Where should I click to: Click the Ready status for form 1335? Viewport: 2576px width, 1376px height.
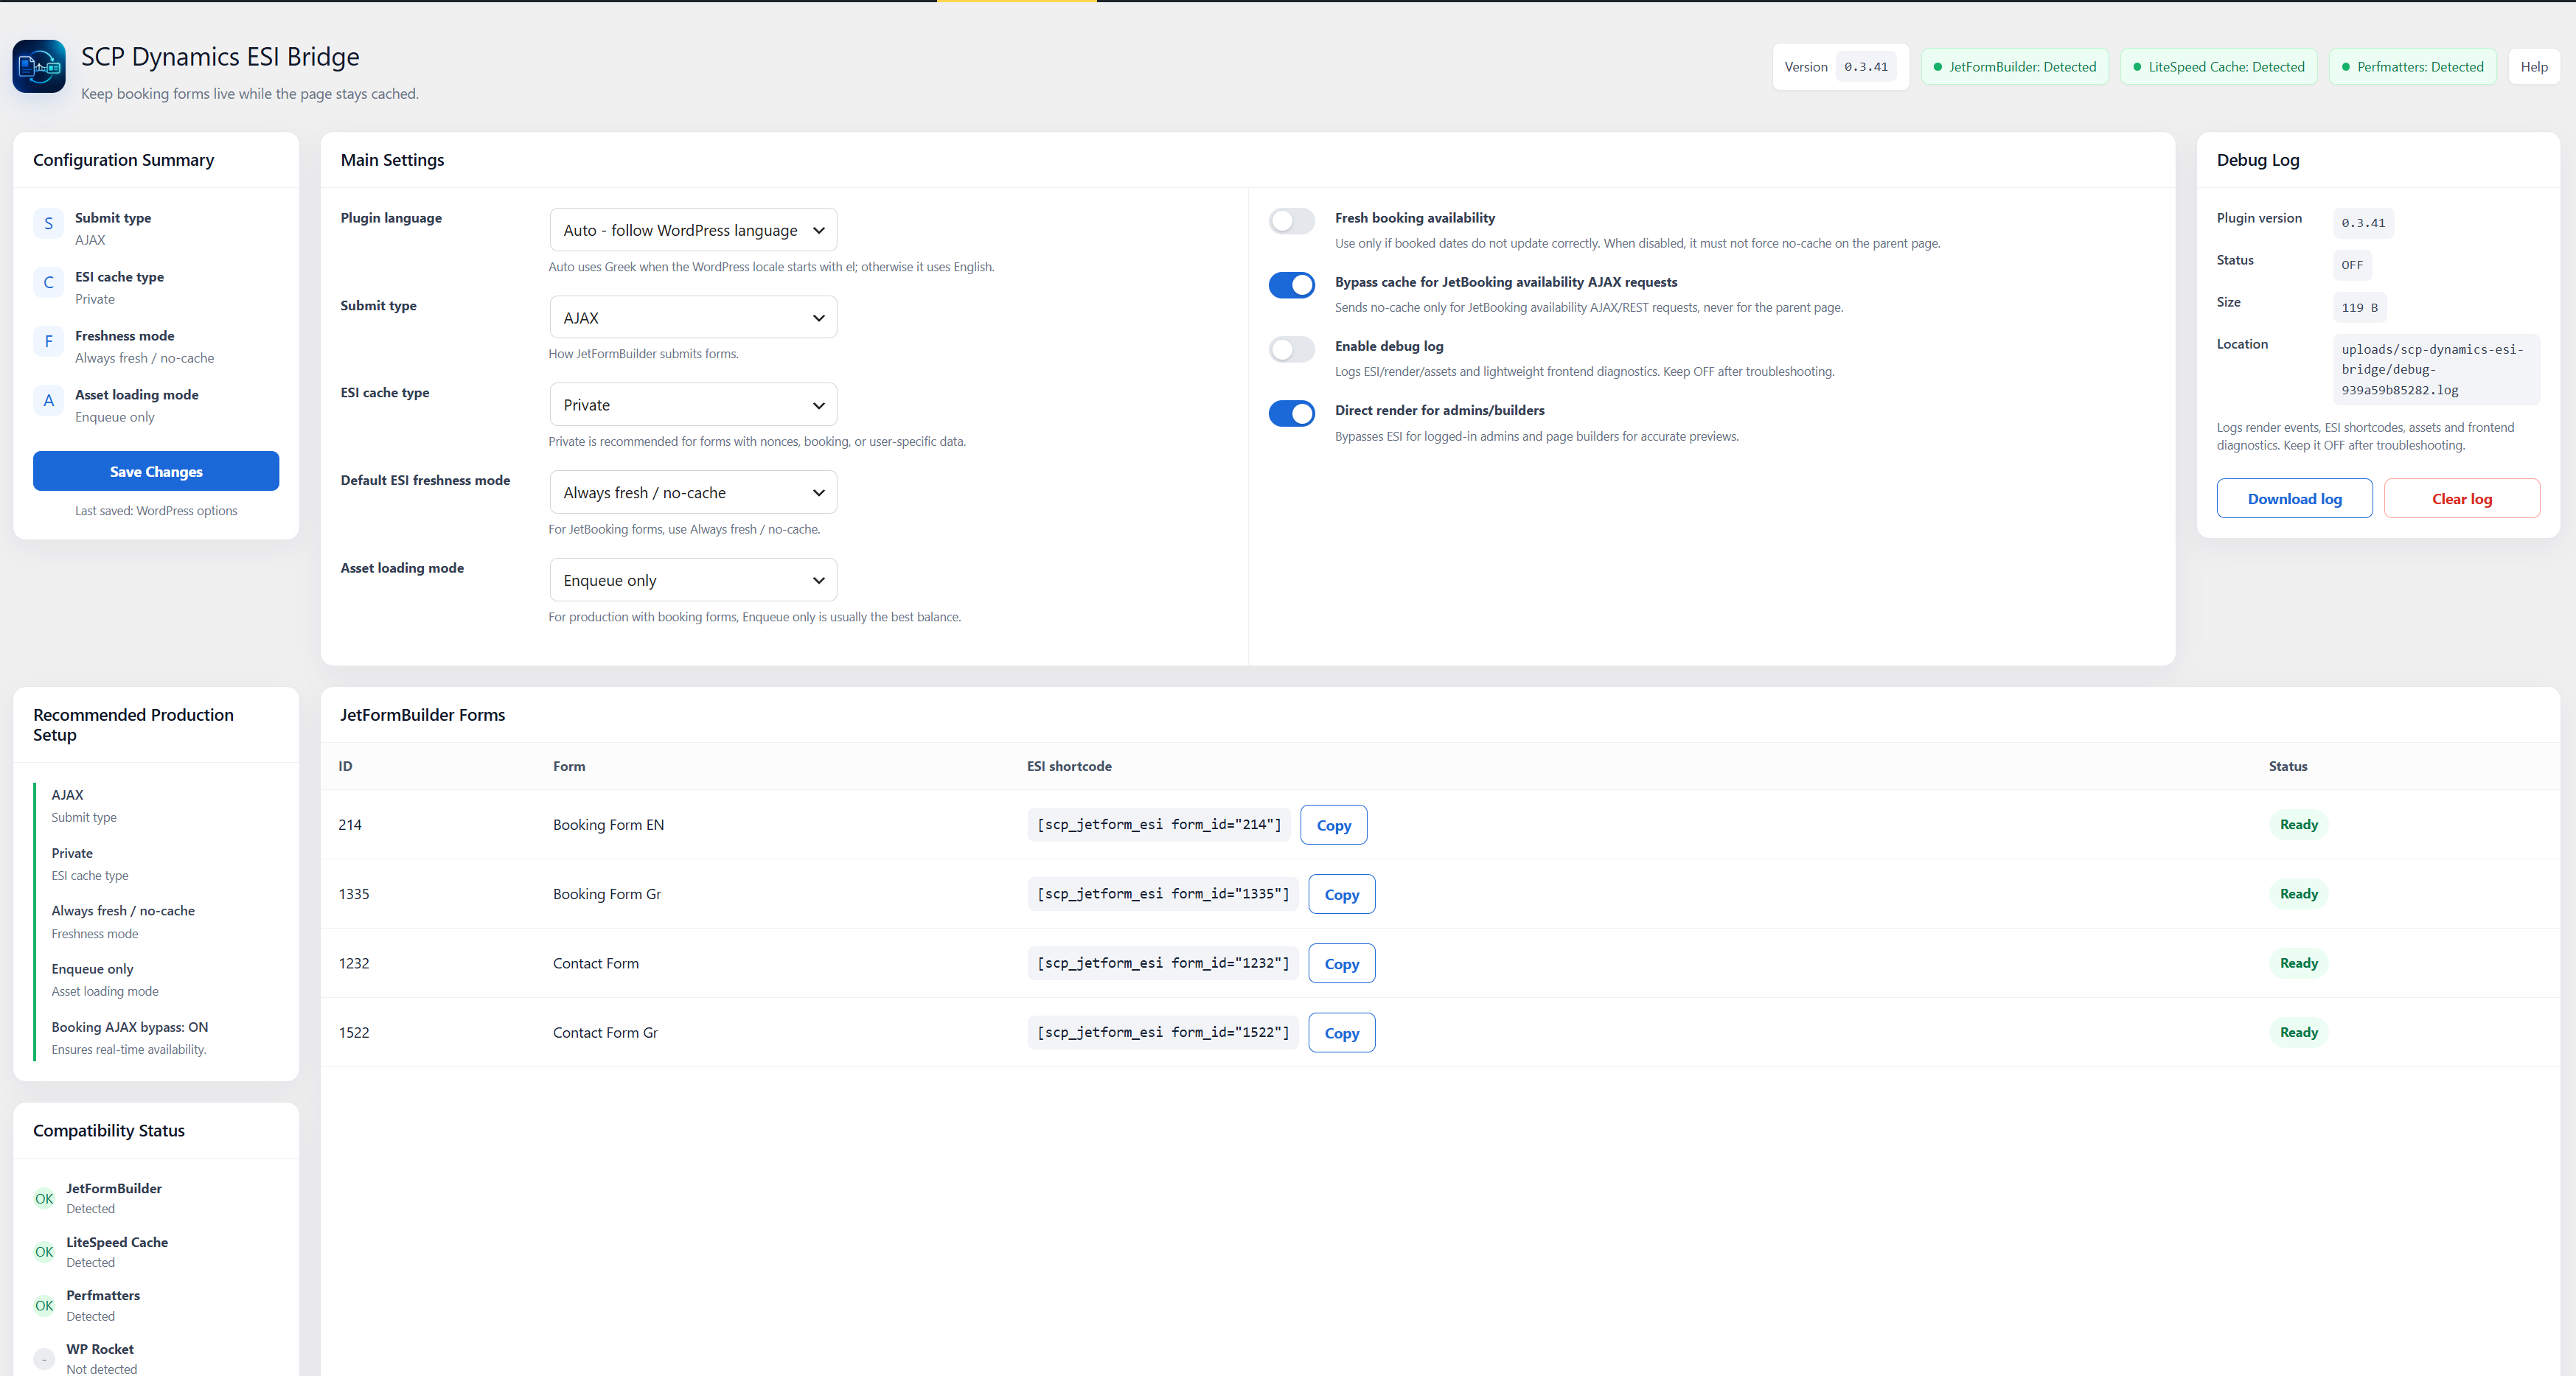click(x=2298, y=894)
